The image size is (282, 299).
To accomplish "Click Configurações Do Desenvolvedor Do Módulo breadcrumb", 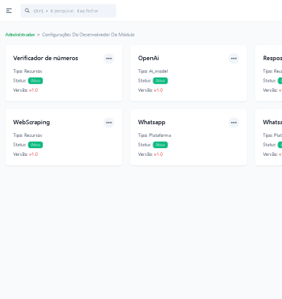I will (88, 35).
